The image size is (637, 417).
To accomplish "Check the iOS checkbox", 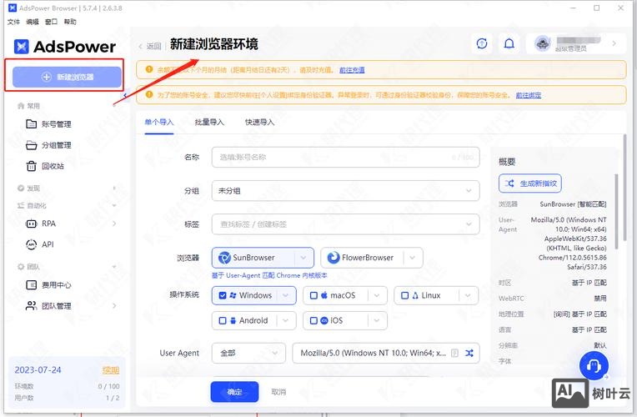I will (313, 321).
